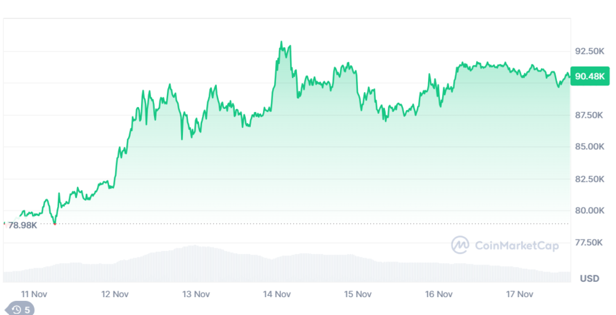Select the 17 Nov date label
616x315 pixels.
pyautogui.click(x=520, y=295)
